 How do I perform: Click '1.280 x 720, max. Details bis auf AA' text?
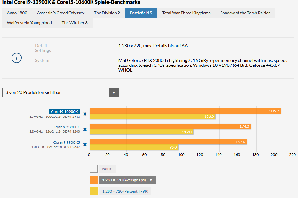[153, 46]
